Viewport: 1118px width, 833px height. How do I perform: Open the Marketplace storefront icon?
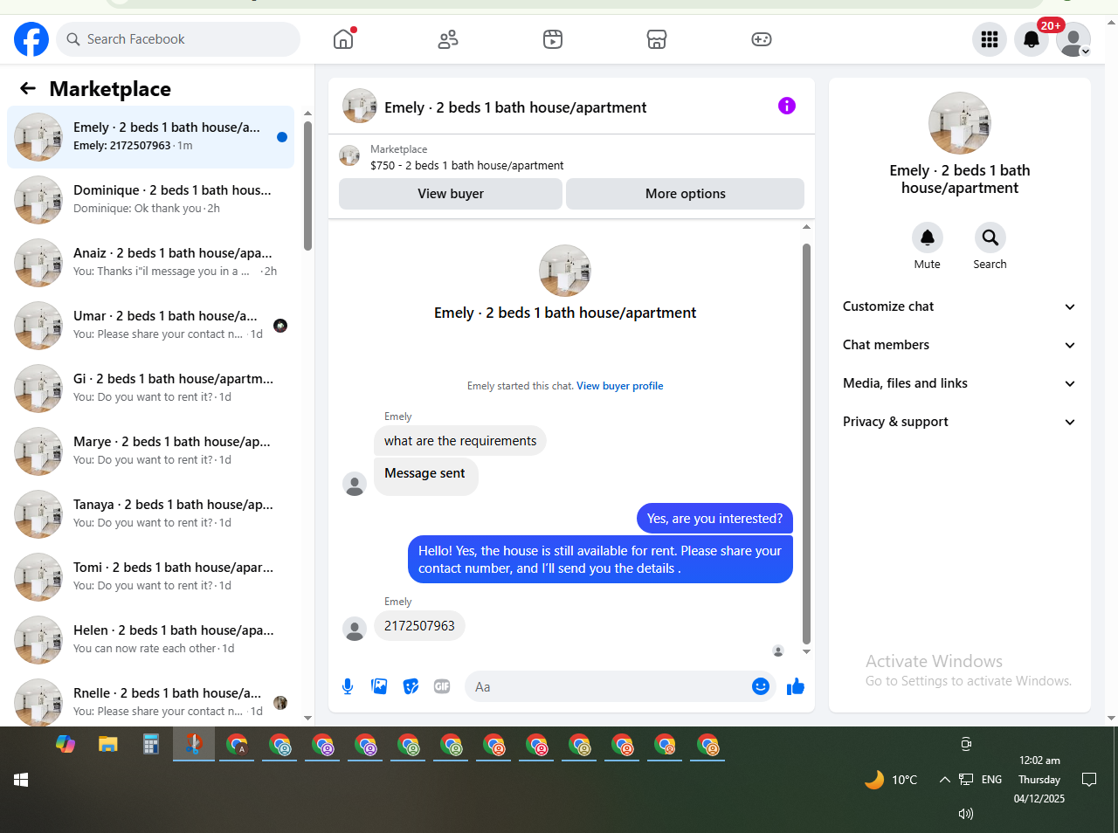[657, 39]
